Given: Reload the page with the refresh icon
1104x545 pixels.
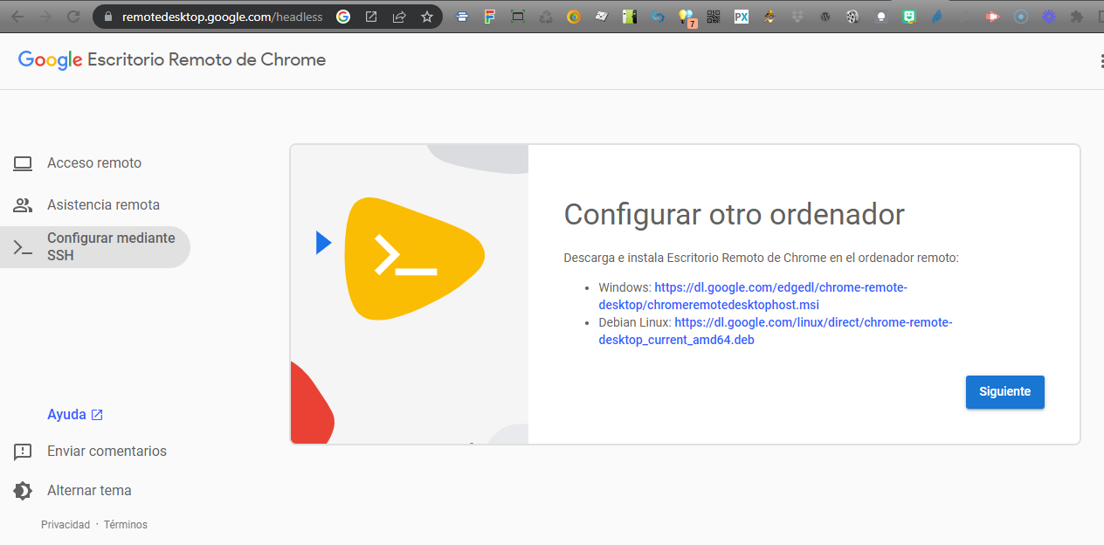Looking at the screenshot, I should (x=73, y=17).
